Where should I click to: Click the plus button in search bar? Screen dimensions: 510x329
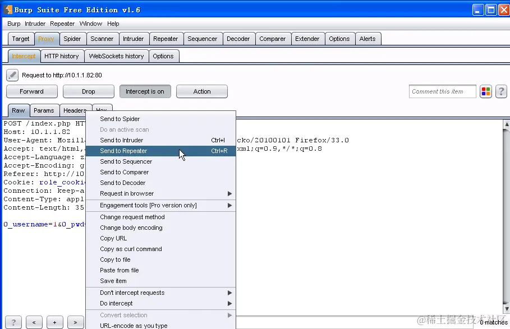[x=54, y=322]
